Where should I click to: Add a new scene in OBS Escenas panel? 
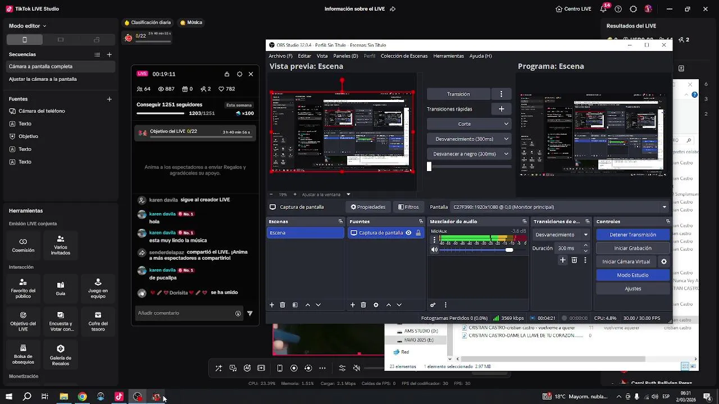272,305
